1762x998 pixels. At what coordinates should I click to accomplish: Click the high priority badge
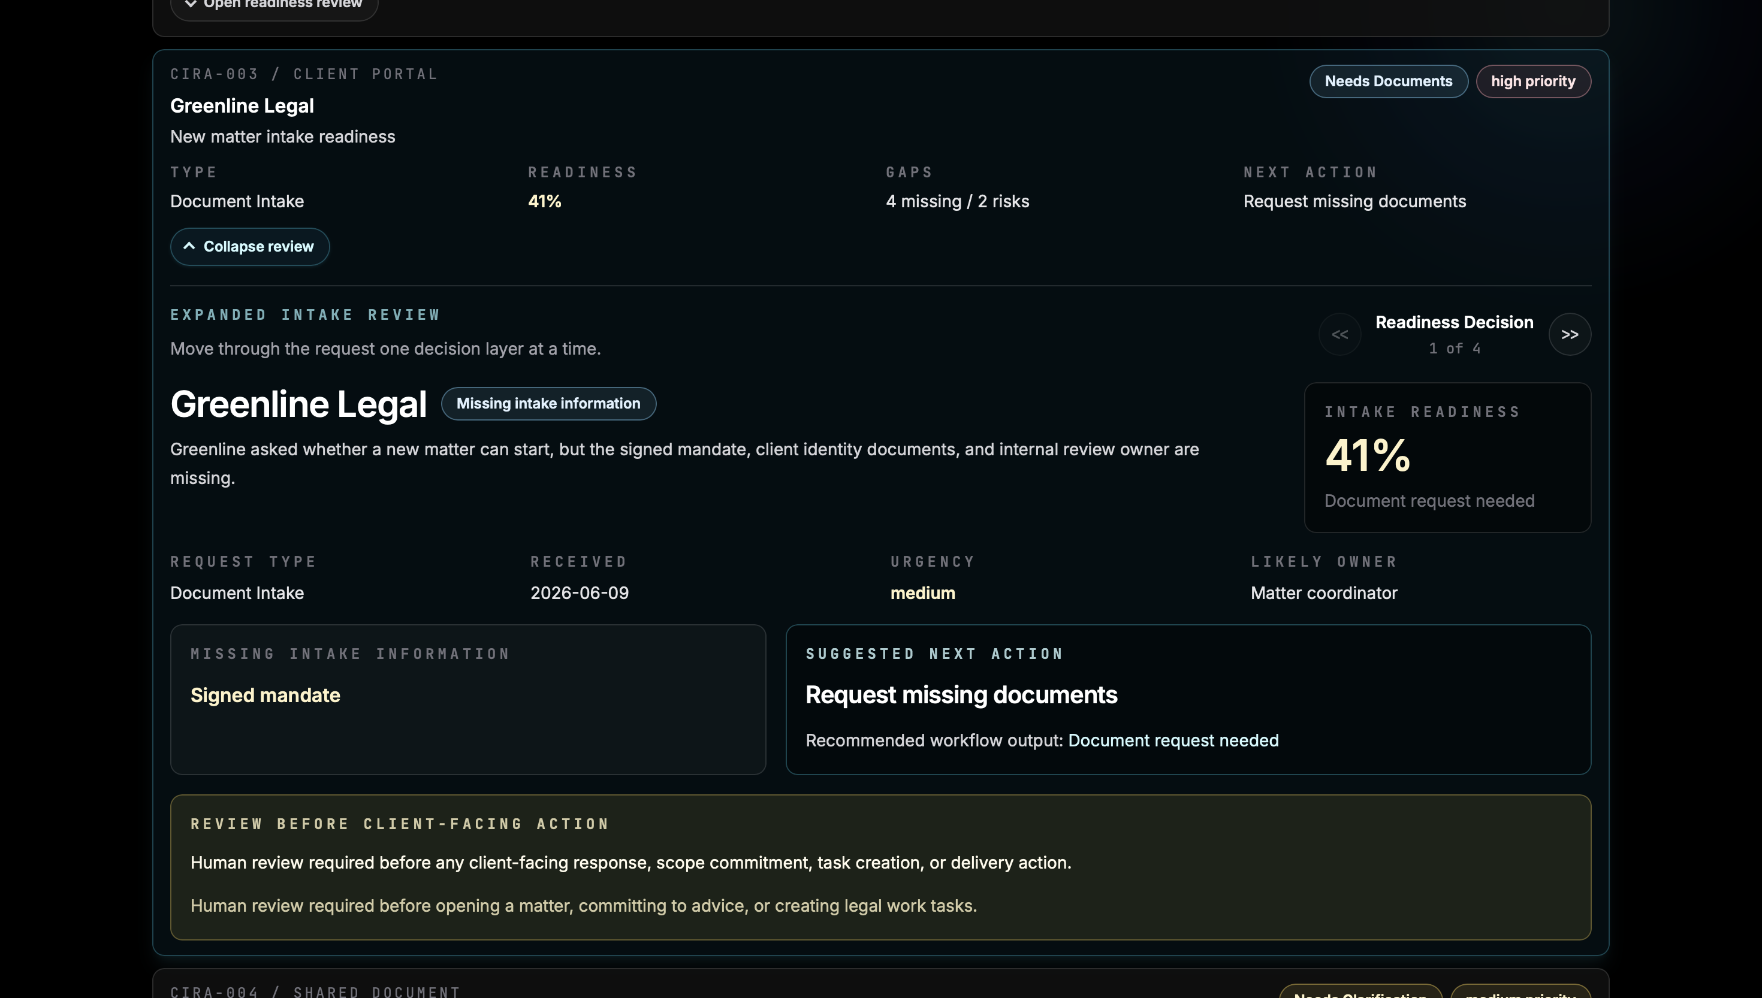pos(1533,81)
